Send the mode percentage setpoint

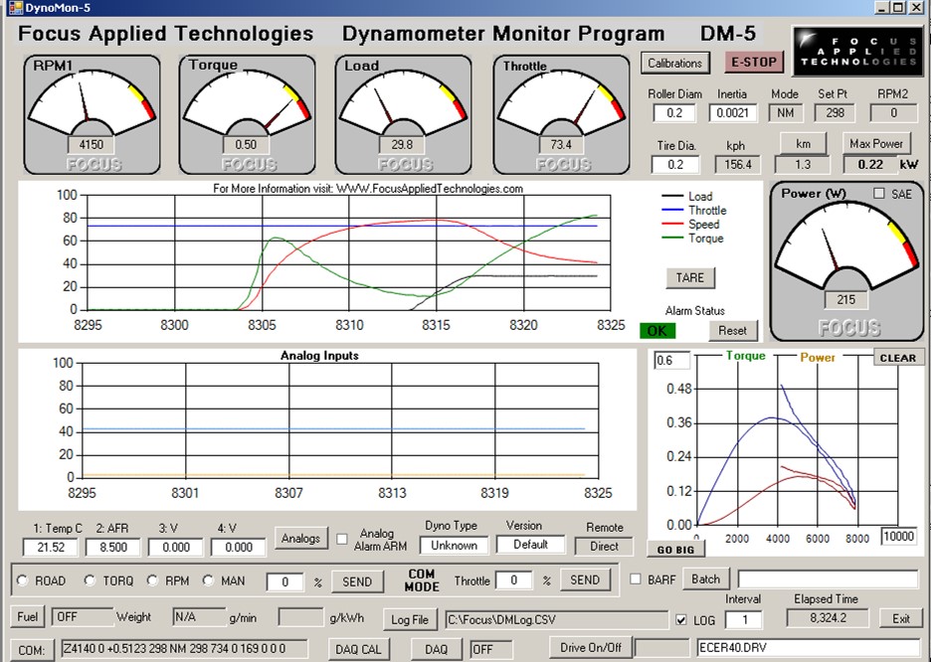click(x=357, y=581)
